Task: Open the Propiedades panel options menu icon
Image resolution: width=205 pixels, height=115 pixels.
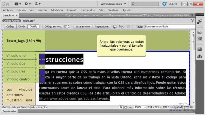Action: pyautogui.click(x=193, y=111)
